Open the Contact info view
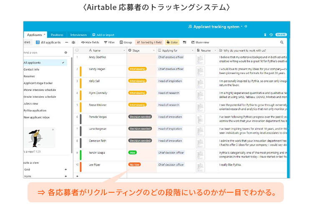Viewport: 313px width, 209px height. pos(31,69)
